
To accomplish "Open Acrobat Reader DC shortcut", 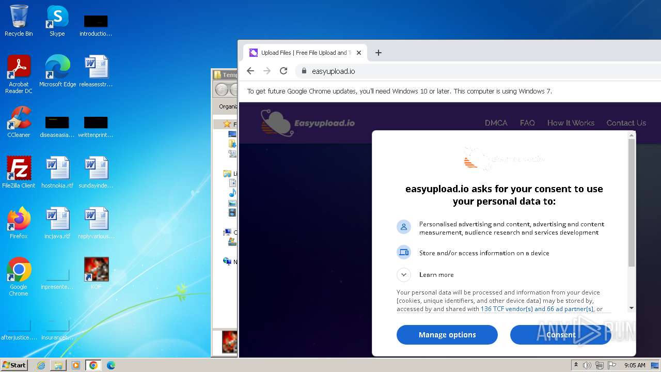I will click(x=19, y=74).
